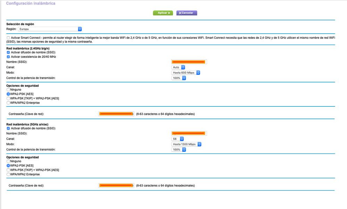Select WPA2-PSK [AES] for the 5GHz network

(x=8, y=165)
